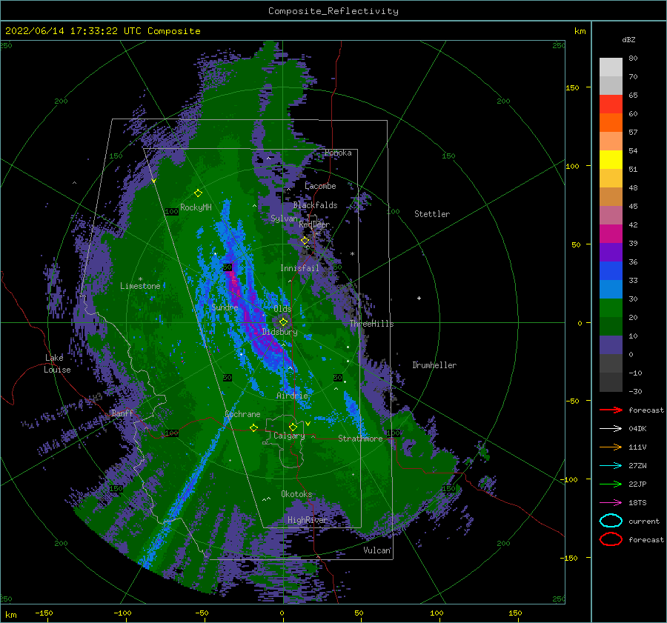667x623 pixels.
Task: Click the Blackfalds town label
Action: (315, 205)
